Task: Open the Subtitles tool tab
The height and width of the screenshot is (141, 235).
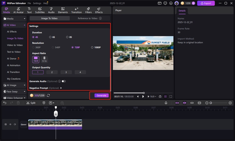Action: (40, 10)
